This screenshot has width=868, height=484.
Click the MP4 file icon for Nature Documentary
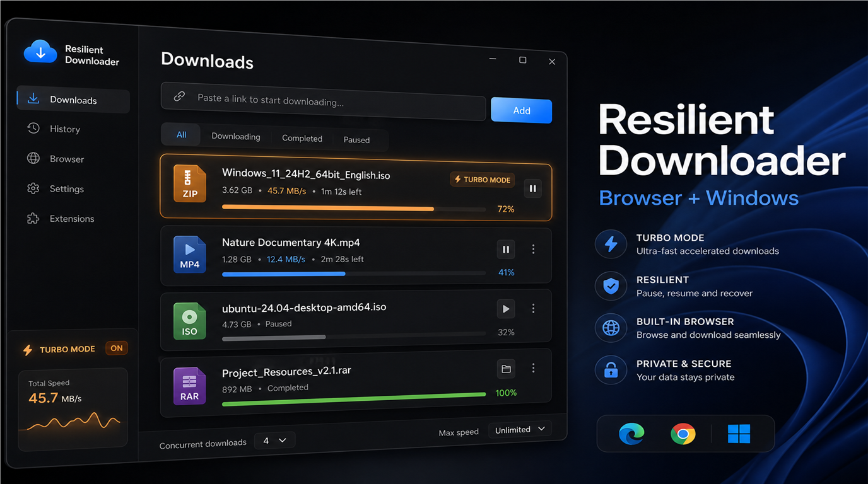(190, 254)
